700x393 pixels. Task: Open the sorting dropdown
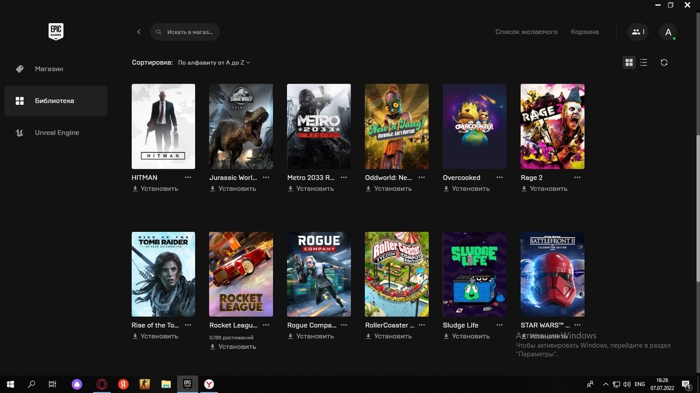click(214, 63)
